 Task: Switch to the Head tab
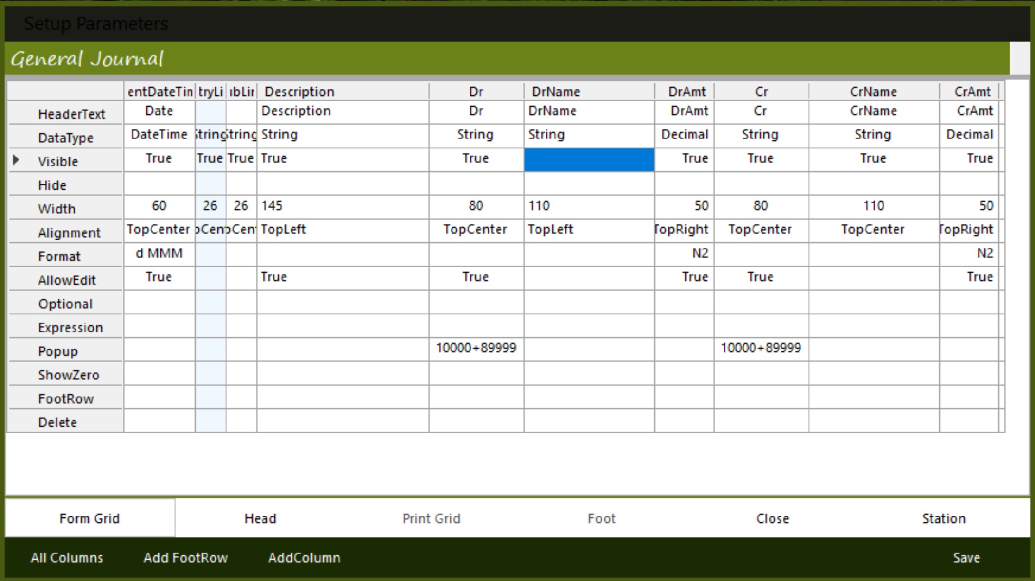[x=260, y=518]
